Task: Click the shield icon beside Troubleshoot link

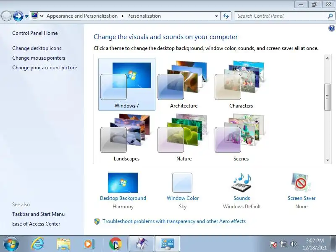Action: 97,221
